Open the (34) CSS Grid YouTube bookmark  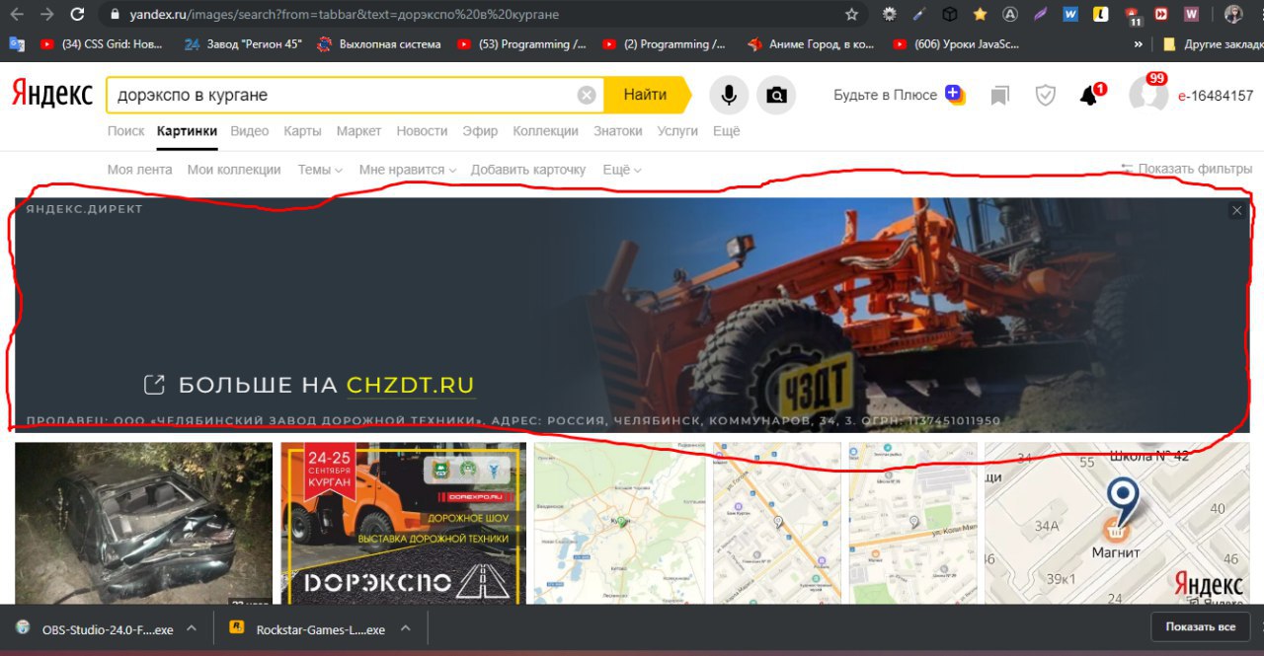coord(102,43)
